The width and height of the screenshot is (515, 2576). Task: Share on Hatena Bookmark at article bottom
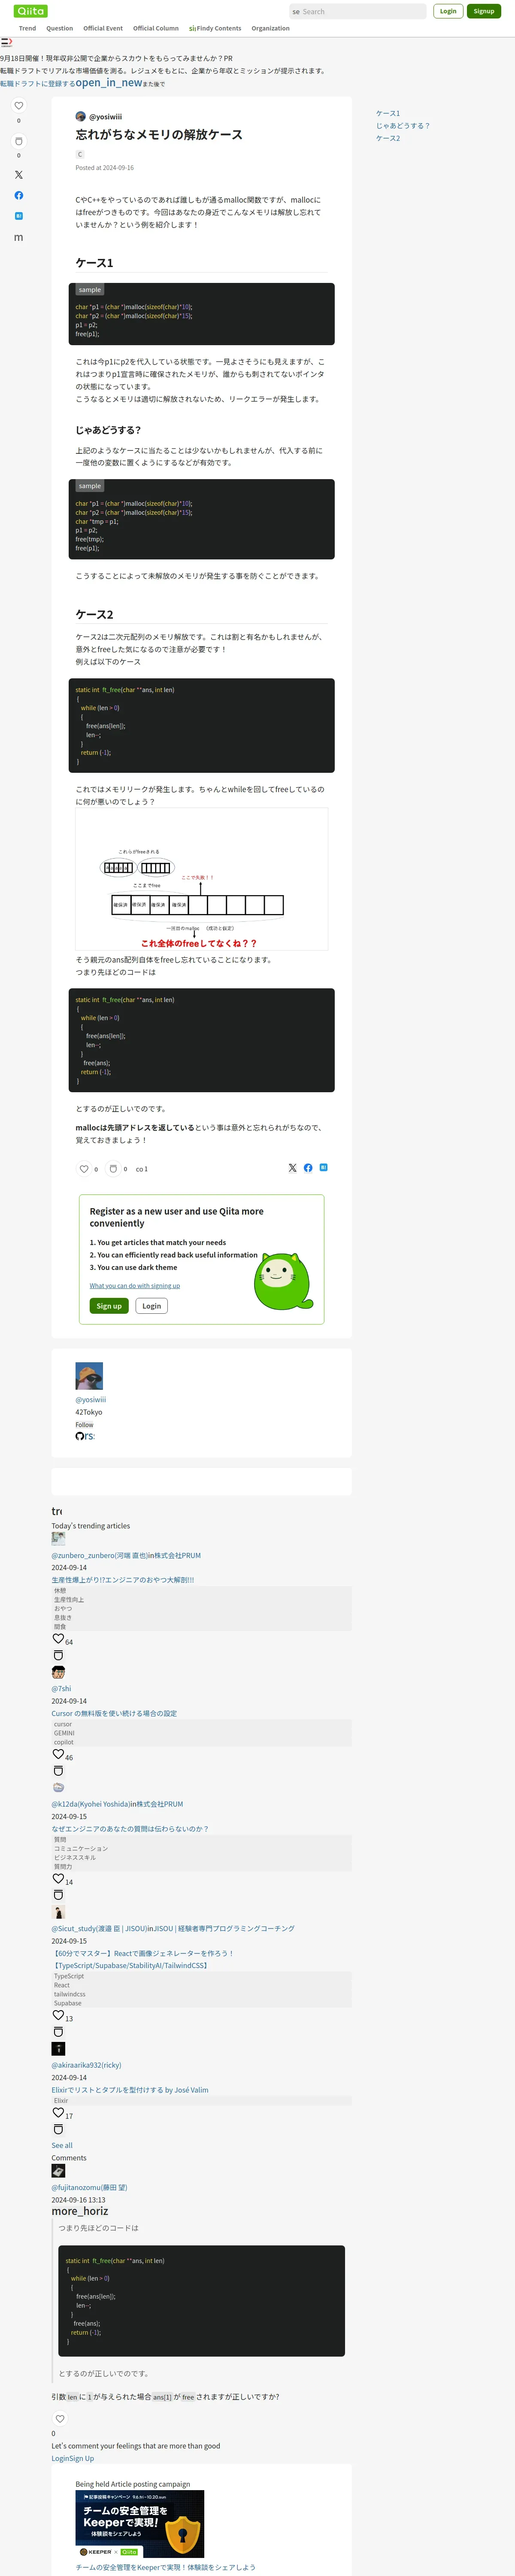click(323, 1167)
